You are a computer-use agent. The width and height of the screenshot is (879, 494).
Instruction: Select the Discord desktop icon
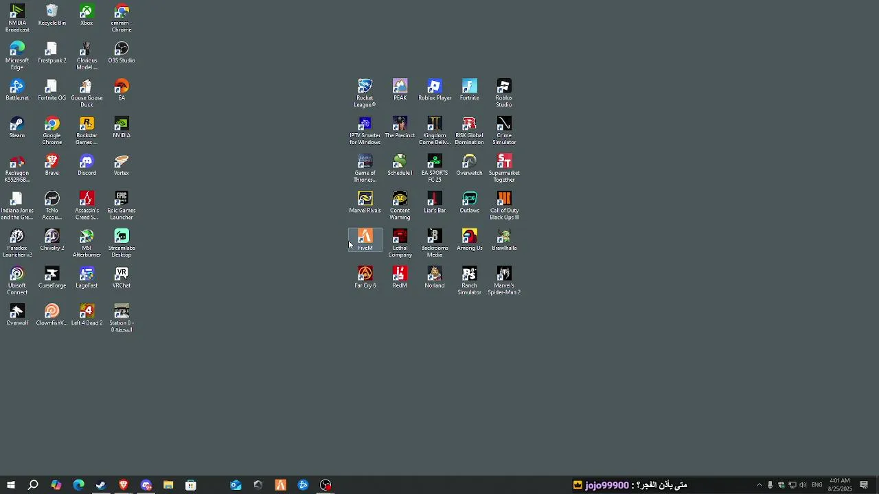[87, 165]
